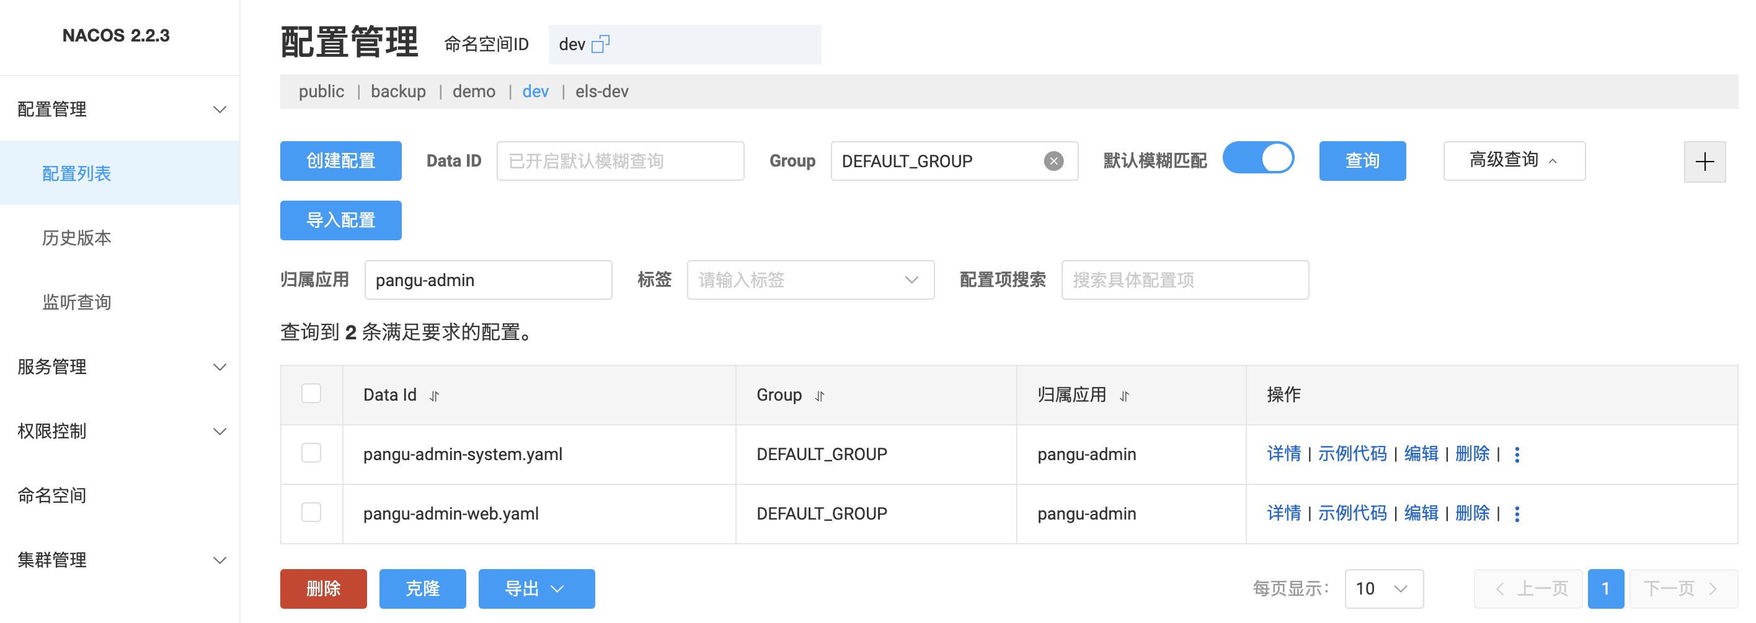Click 删除 link for pangu-admin-system.yaml
The image size is (1756, 623).
coord(1473,454)
